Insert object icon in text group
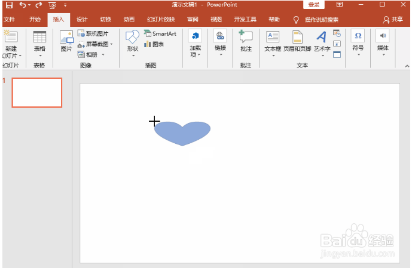The image size is (418, 268). click(x=337, y=54)
